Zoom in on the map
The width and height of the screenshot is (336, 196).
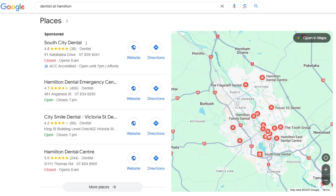(326, 169)
